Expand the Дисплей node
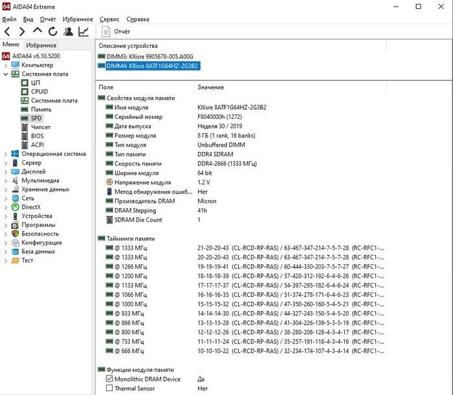 pos(5,172)
